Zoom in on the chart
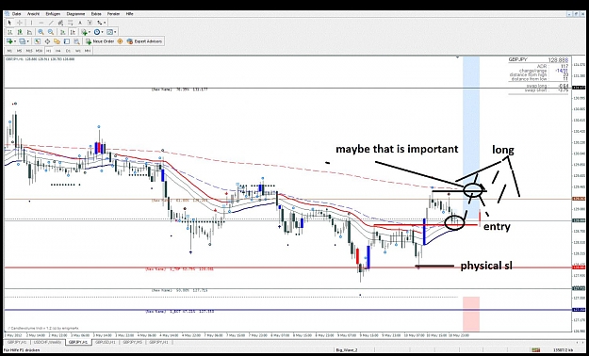 coord(41,32)
